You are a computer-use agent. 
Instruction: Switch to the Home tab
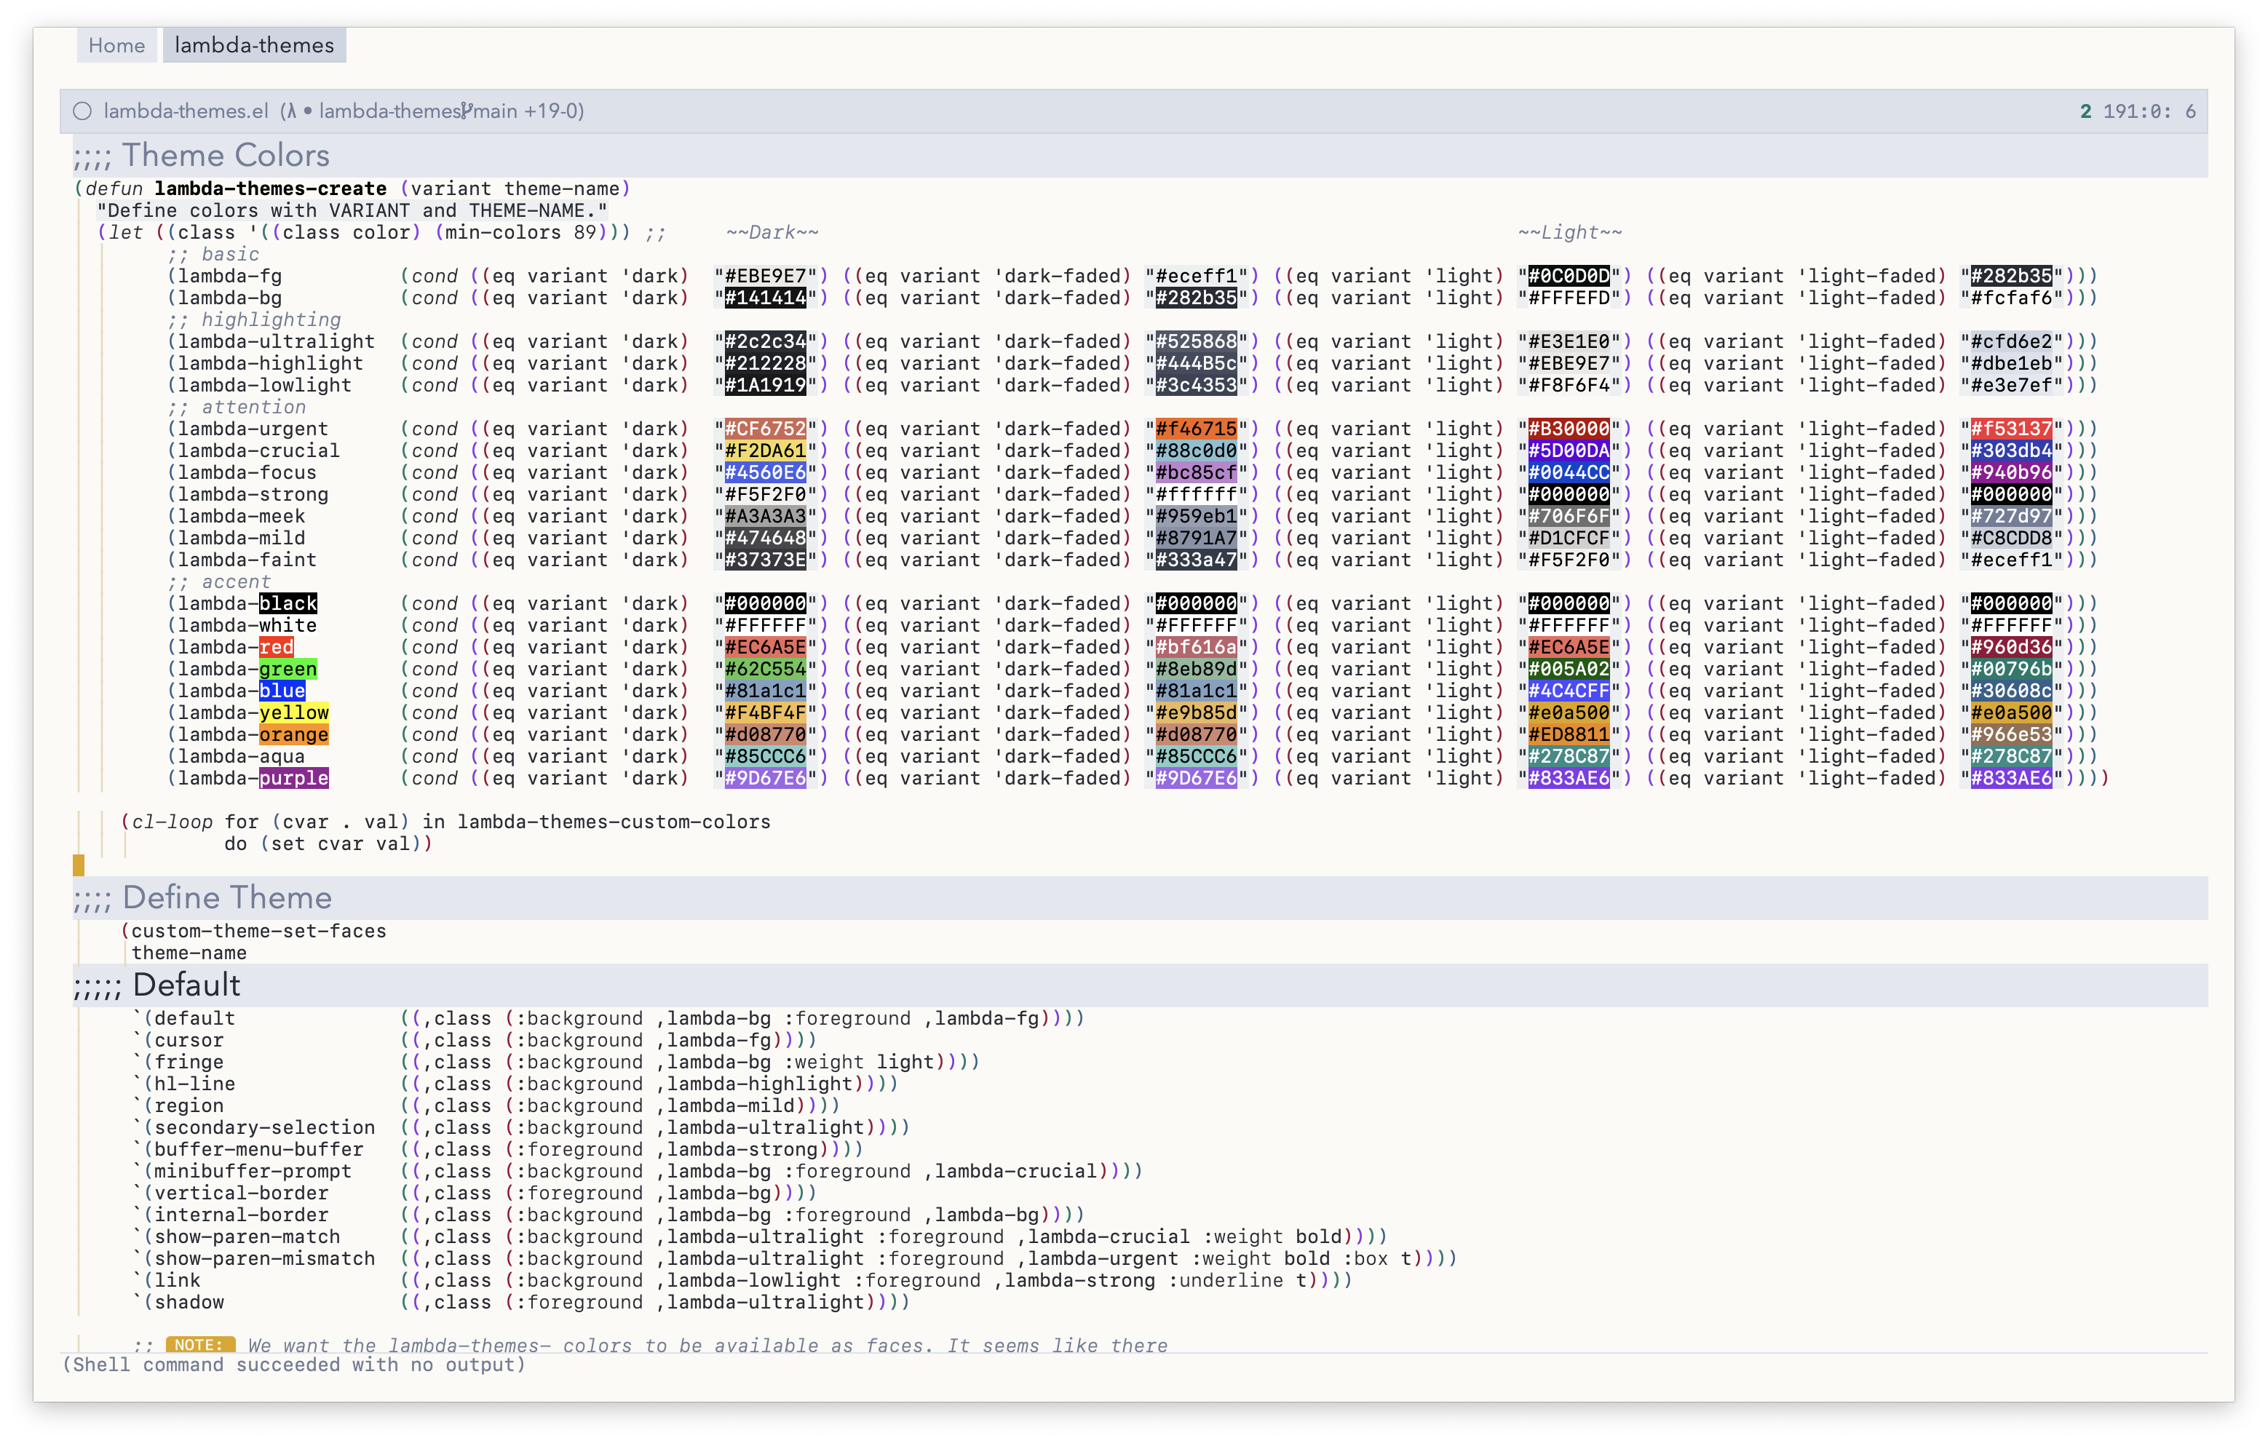coord(116,45)
